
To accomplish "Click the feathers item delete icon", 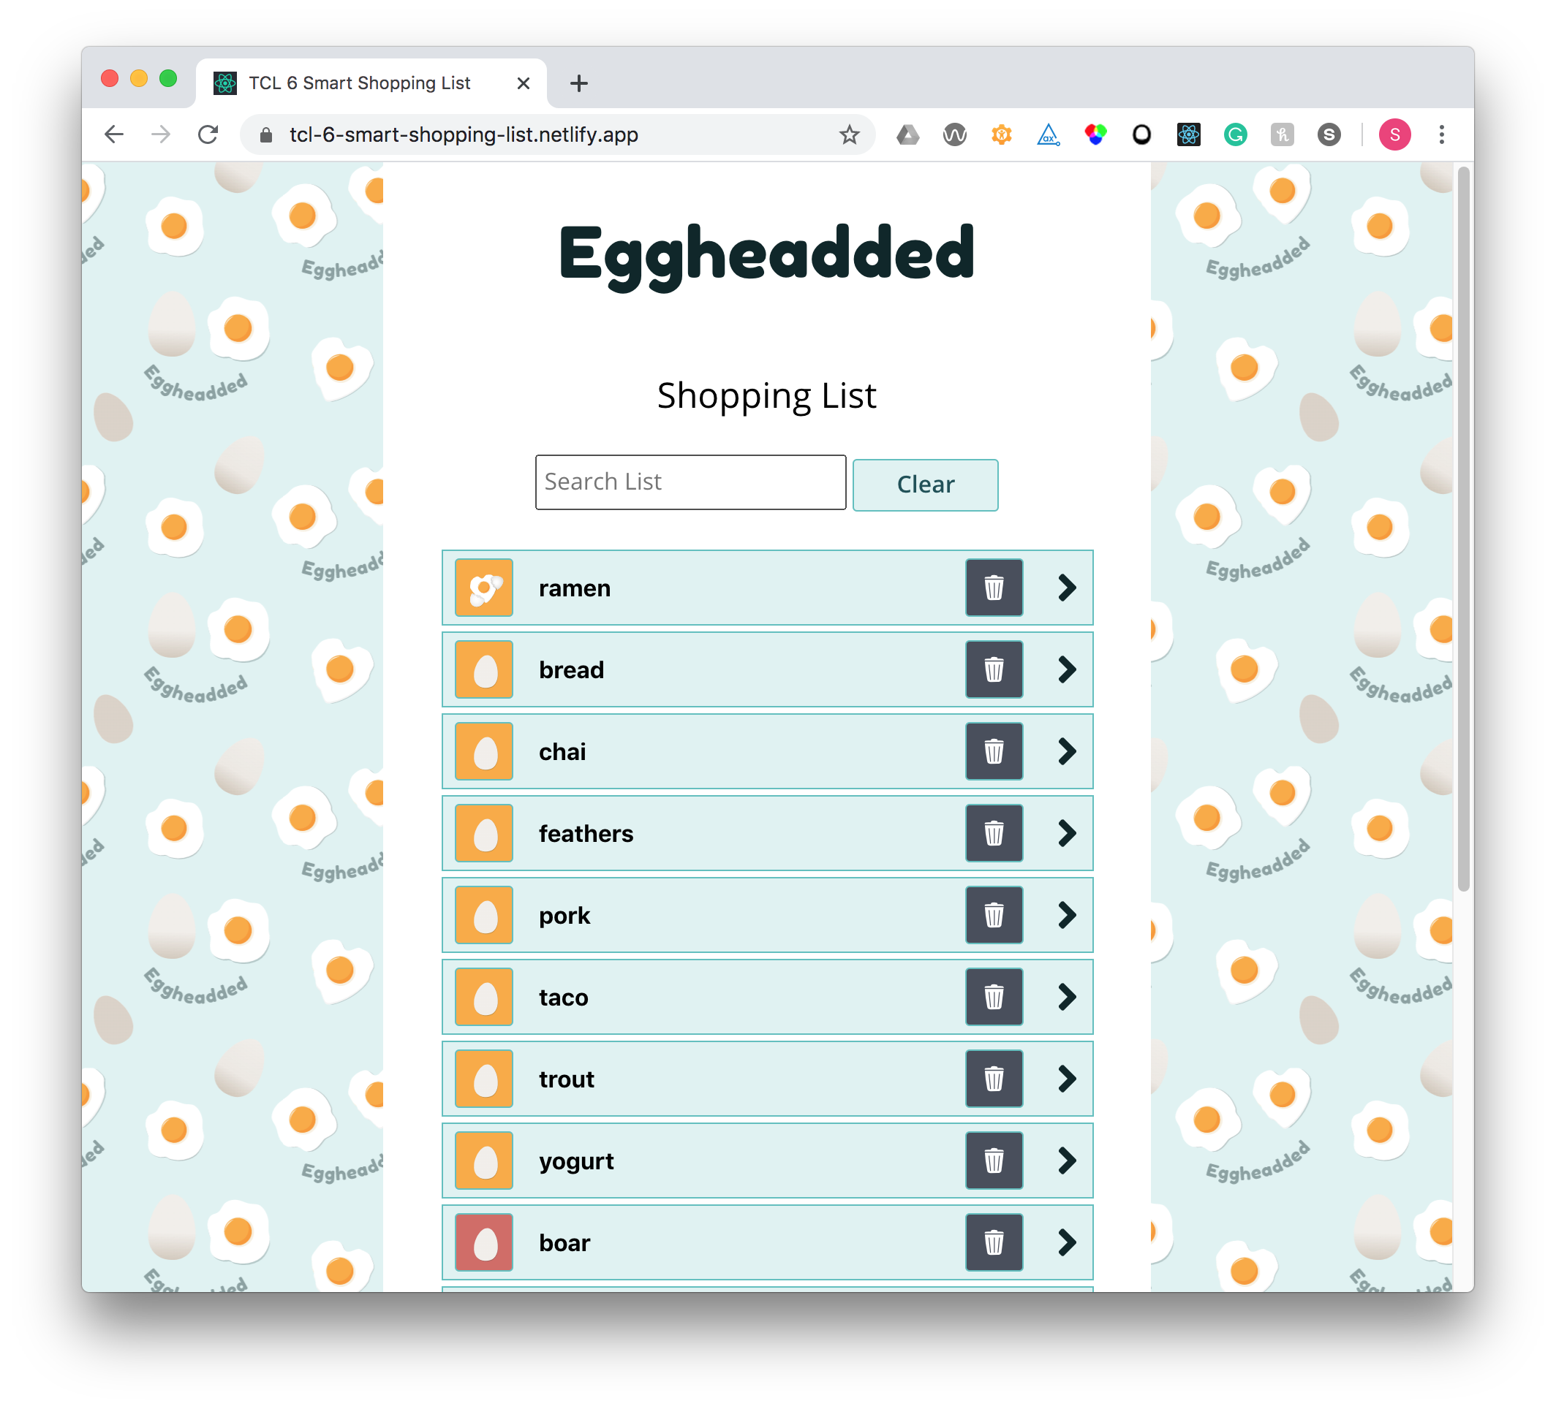I will tap(992, 833).
